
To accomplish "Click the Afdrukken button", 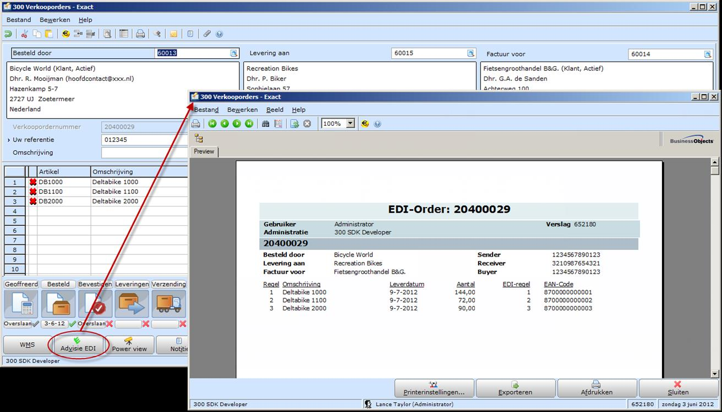I will [597, 388].
